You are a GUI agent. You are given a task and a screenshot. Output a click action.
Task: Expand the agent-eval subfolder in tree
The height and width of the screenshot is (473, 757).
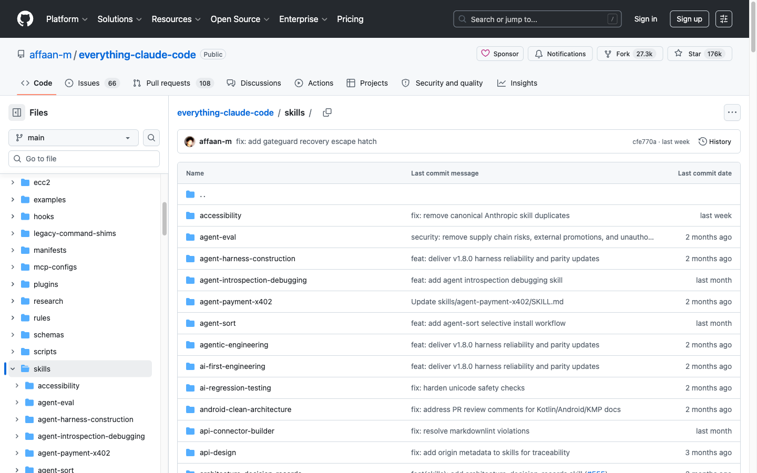tap(17, 403)
